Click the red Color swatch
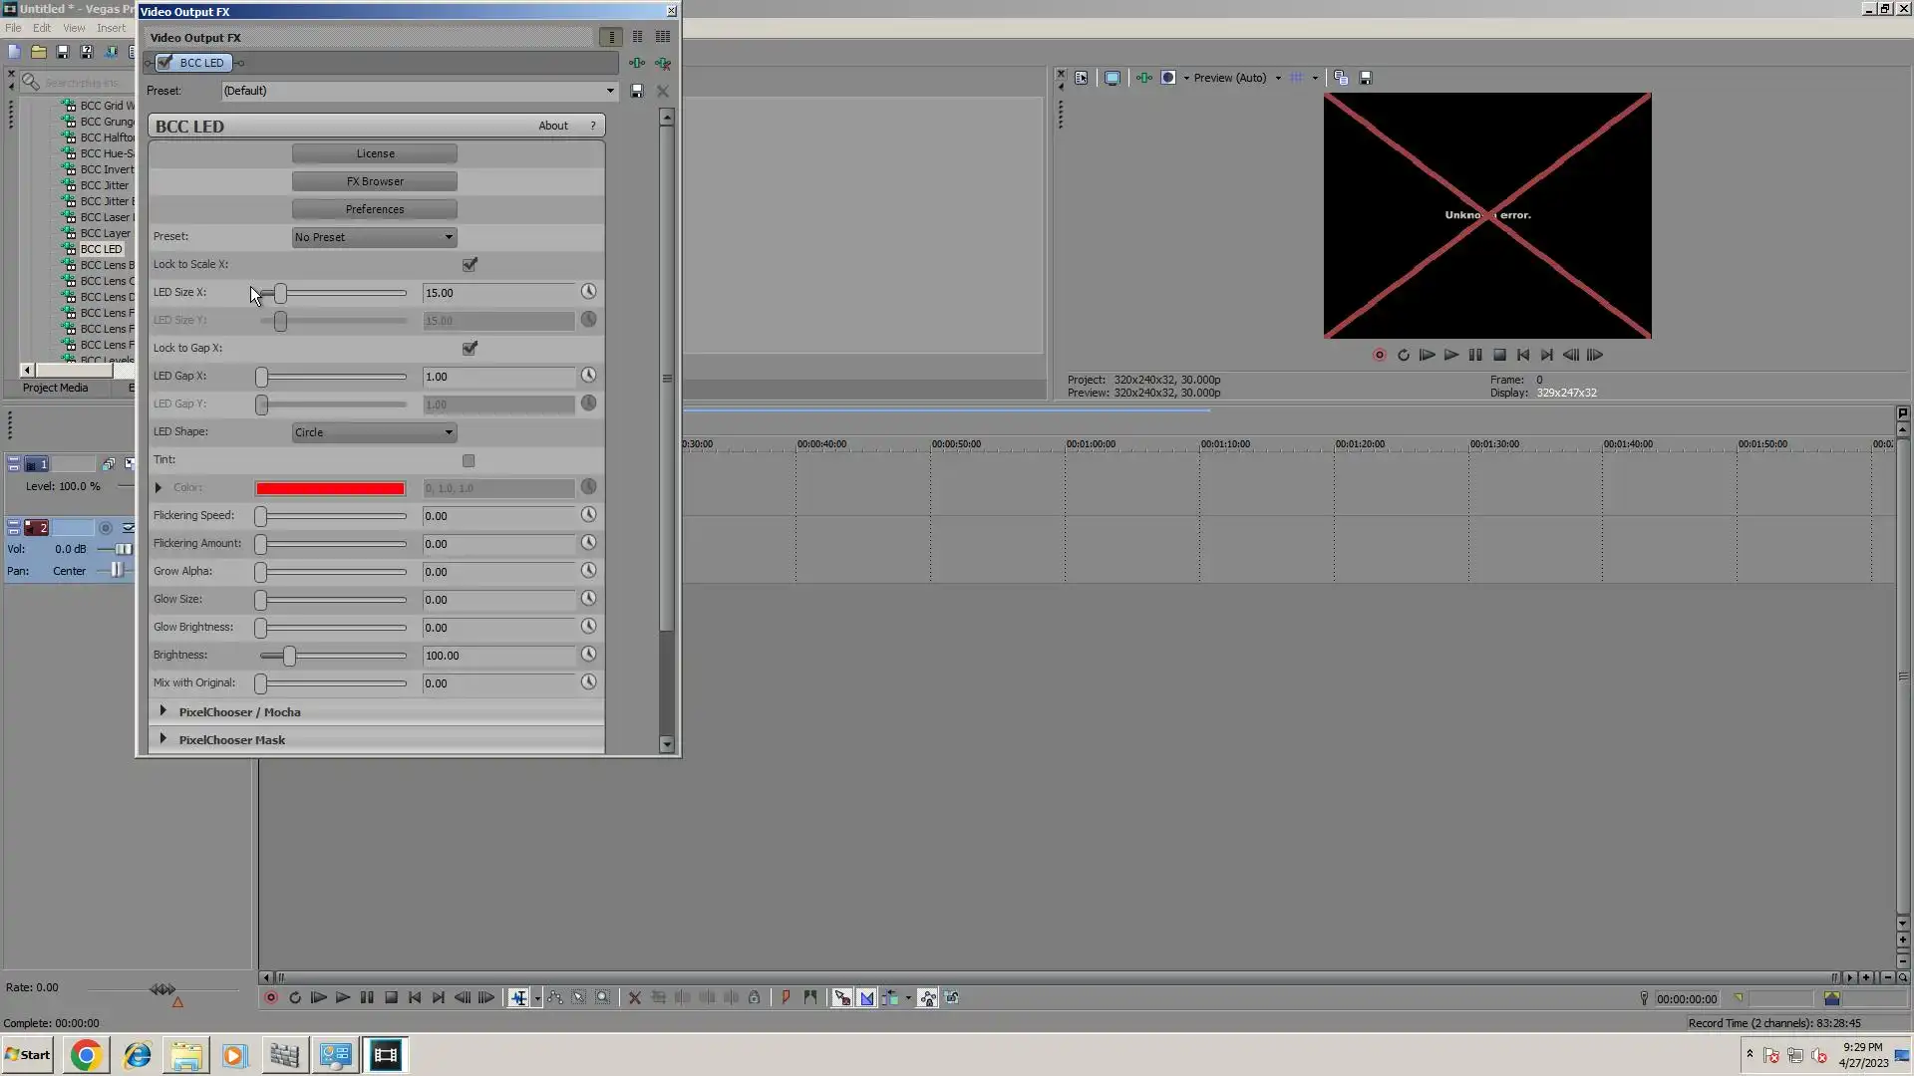This screenshot has width=1914, height=1076. click(330, 488)
